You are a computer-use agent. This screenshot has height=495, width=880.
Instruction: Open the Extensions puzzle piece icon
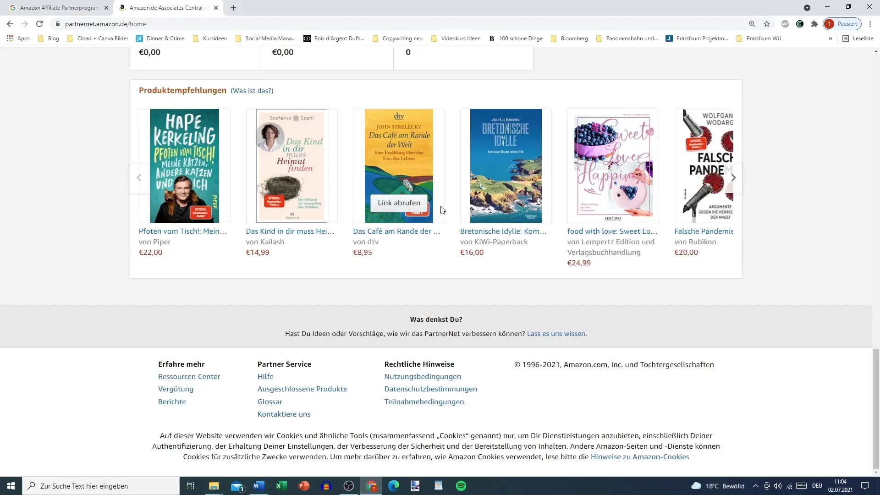coord(814,24)
